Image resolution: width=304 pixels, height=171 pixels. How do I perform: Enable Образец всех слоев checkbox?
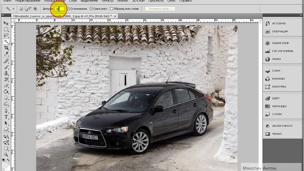pyautogui.click(x=111, y=9)
